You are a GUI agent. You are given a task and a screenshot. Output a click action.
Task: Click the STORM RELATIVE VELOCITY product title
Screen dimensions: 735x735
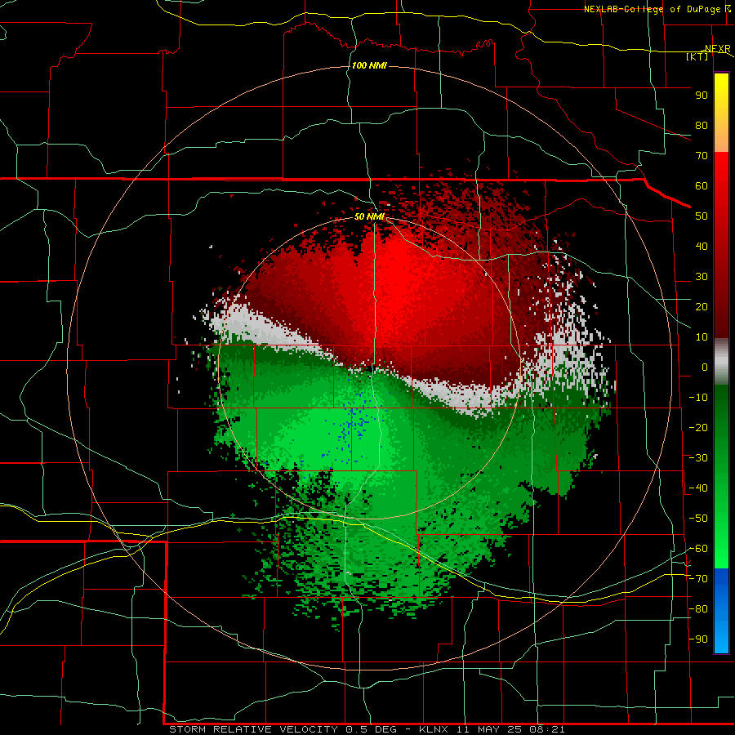(253, 729)
